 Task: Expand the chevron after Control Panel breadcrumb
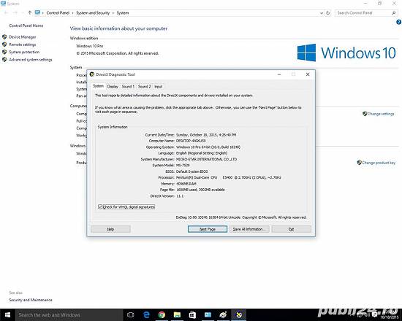click(x=73, y=13)
